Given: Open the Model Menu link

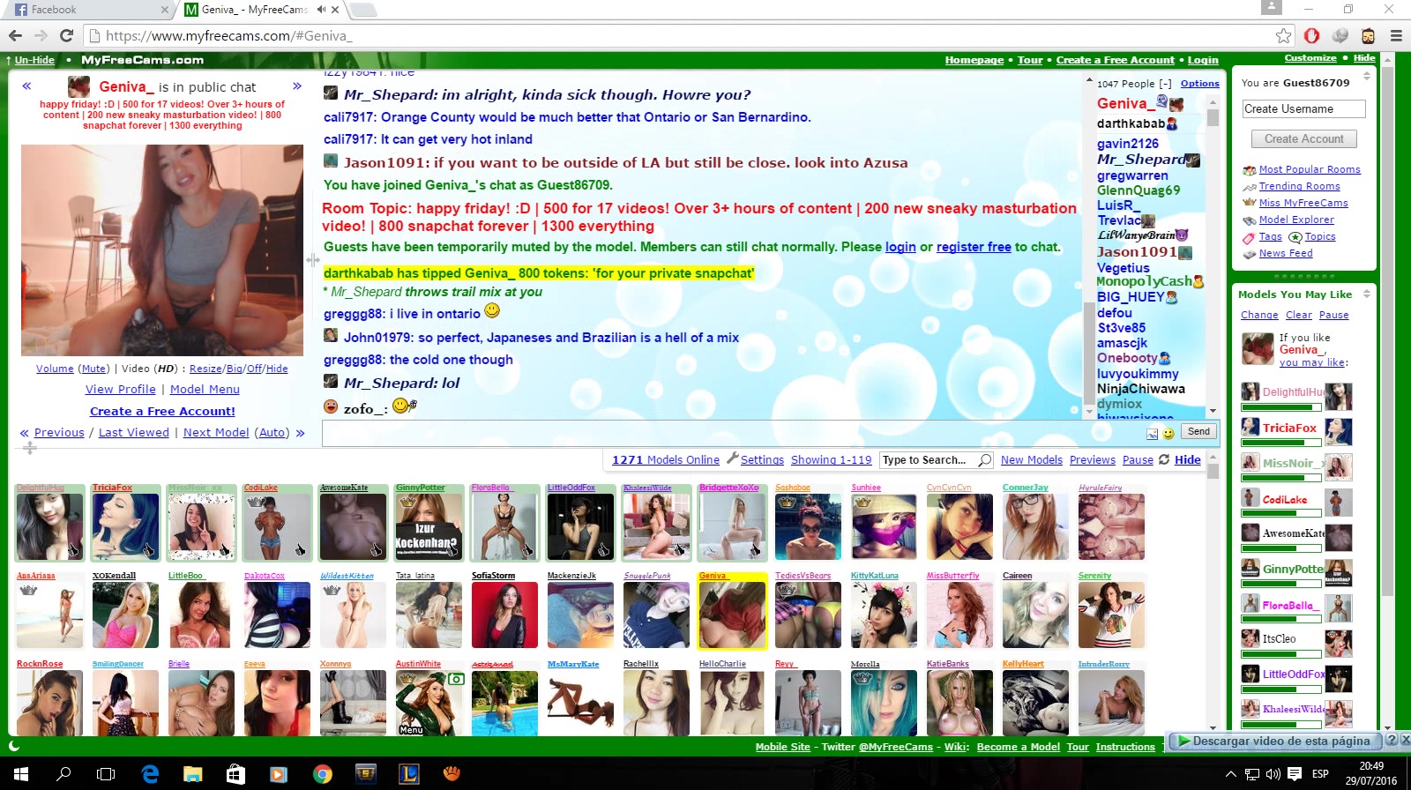Looking at the screenshot, I should tap(205, 389).
